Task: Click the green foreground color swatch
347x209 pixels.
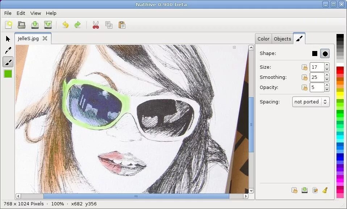Action: click(x=8, y=73)
